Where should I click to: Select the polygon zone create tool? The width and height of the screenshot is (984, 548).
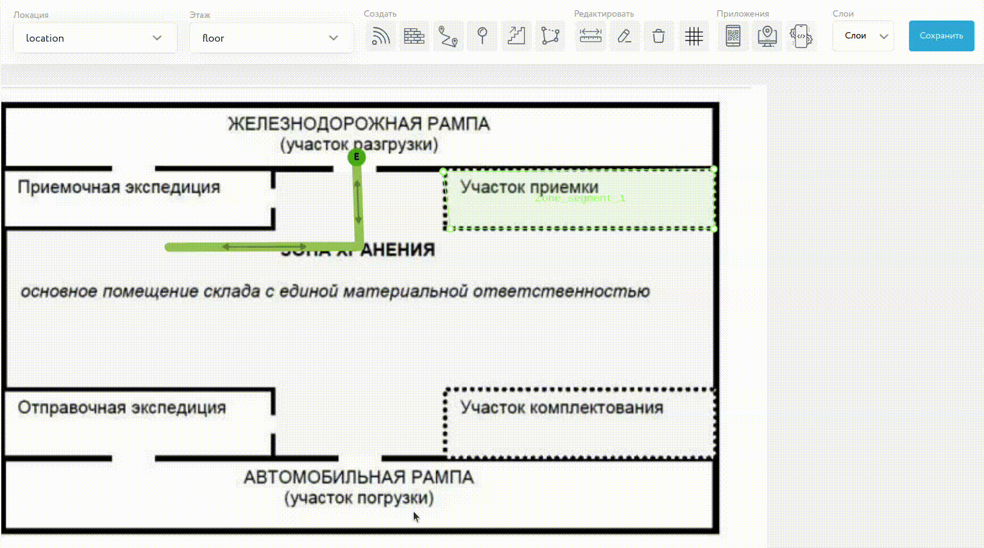coord(550,36)
